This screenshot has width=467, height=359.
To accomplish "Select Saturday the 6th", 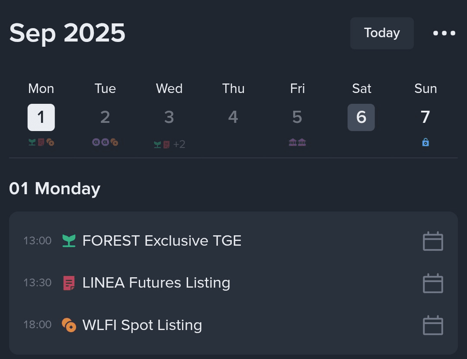I will 361,117.
